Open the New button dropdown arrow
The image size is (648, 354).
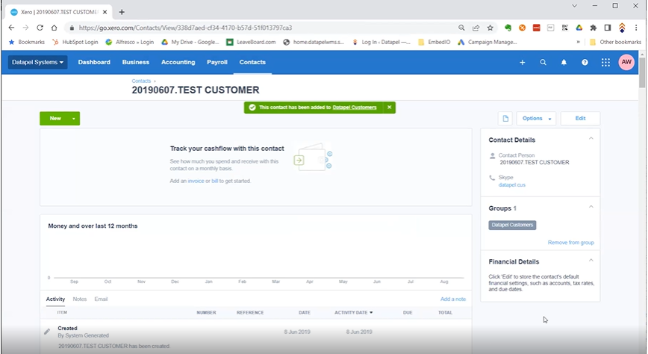click(74, 119)
